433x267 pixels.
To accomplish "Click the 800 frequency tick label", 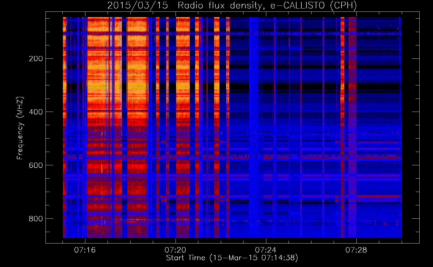I will coord(36,219).
